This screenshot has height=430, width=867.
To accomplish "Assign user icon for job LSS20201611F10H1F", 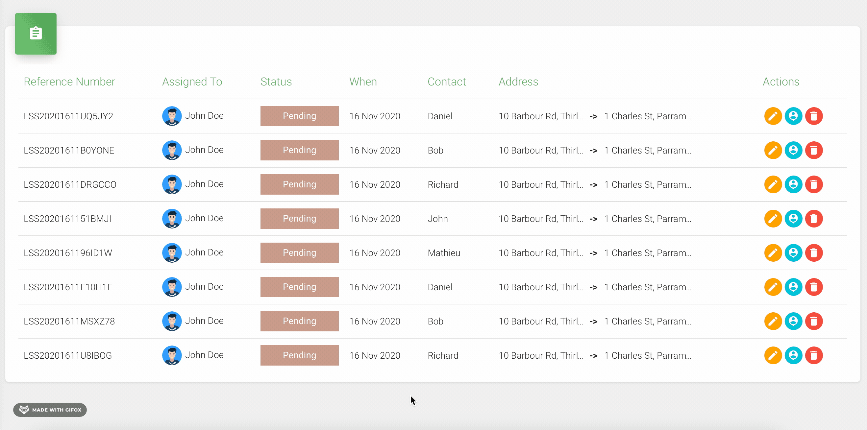I will (x=793, y=287).
